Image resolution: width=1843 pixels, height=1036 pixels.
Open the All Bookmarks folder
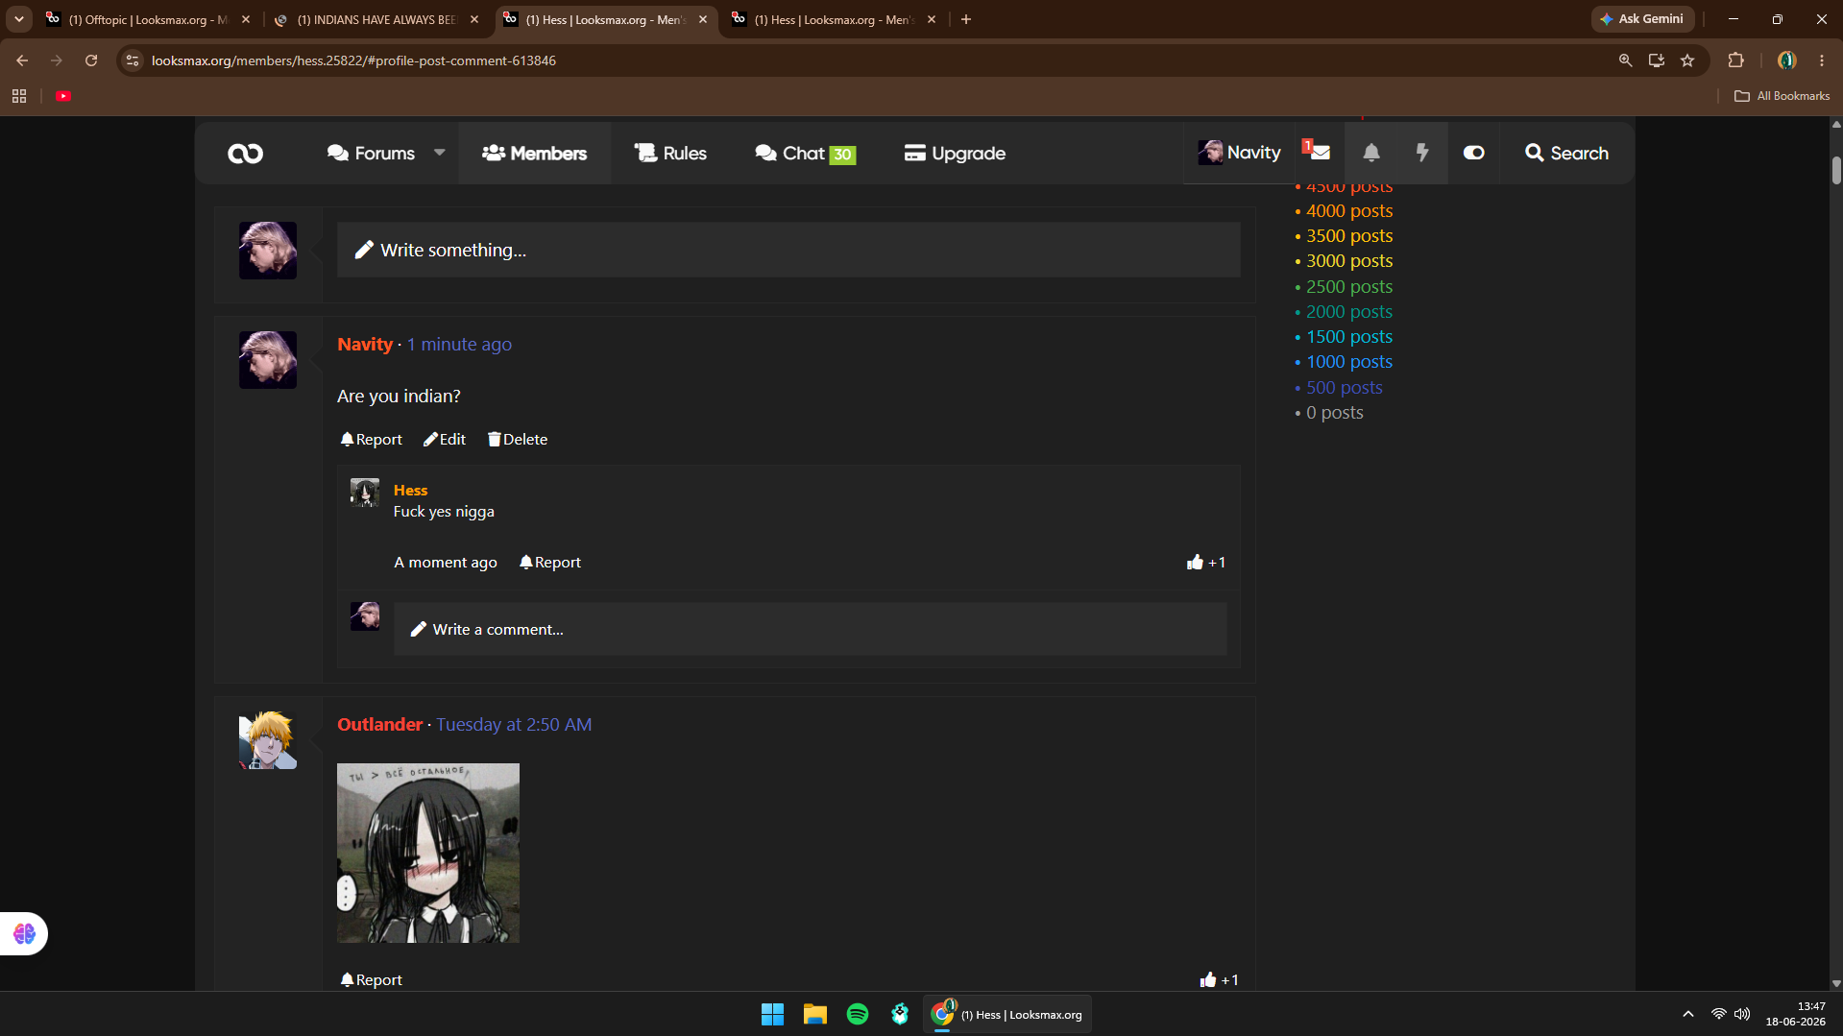(x=1782, y=96)
